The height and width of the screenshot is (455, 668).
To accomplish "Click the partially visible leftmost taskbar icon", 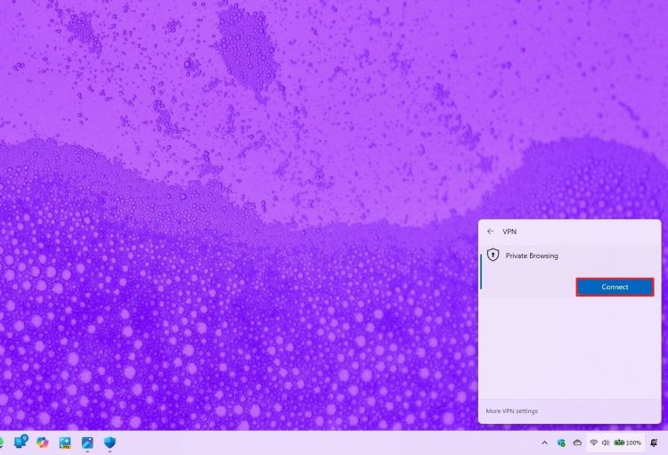I will click(2, 443).
